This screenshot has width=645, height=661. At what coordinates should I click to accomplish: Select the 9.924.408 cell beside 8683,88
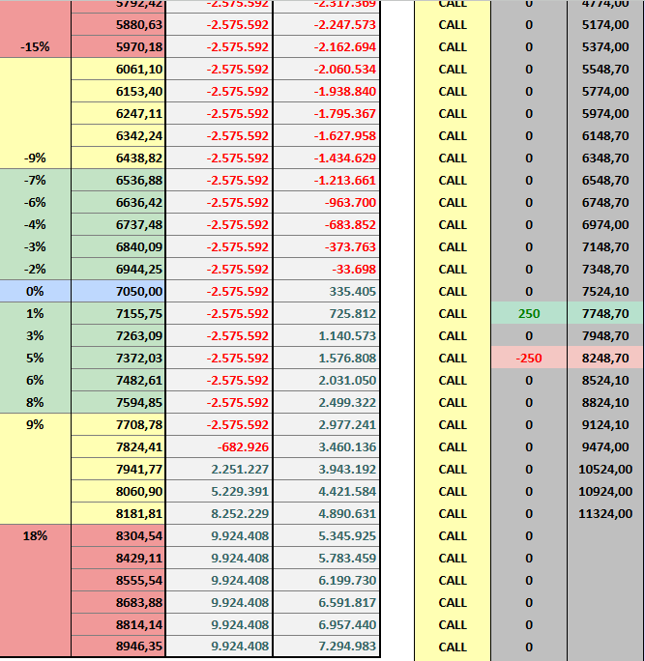point(220,602)
